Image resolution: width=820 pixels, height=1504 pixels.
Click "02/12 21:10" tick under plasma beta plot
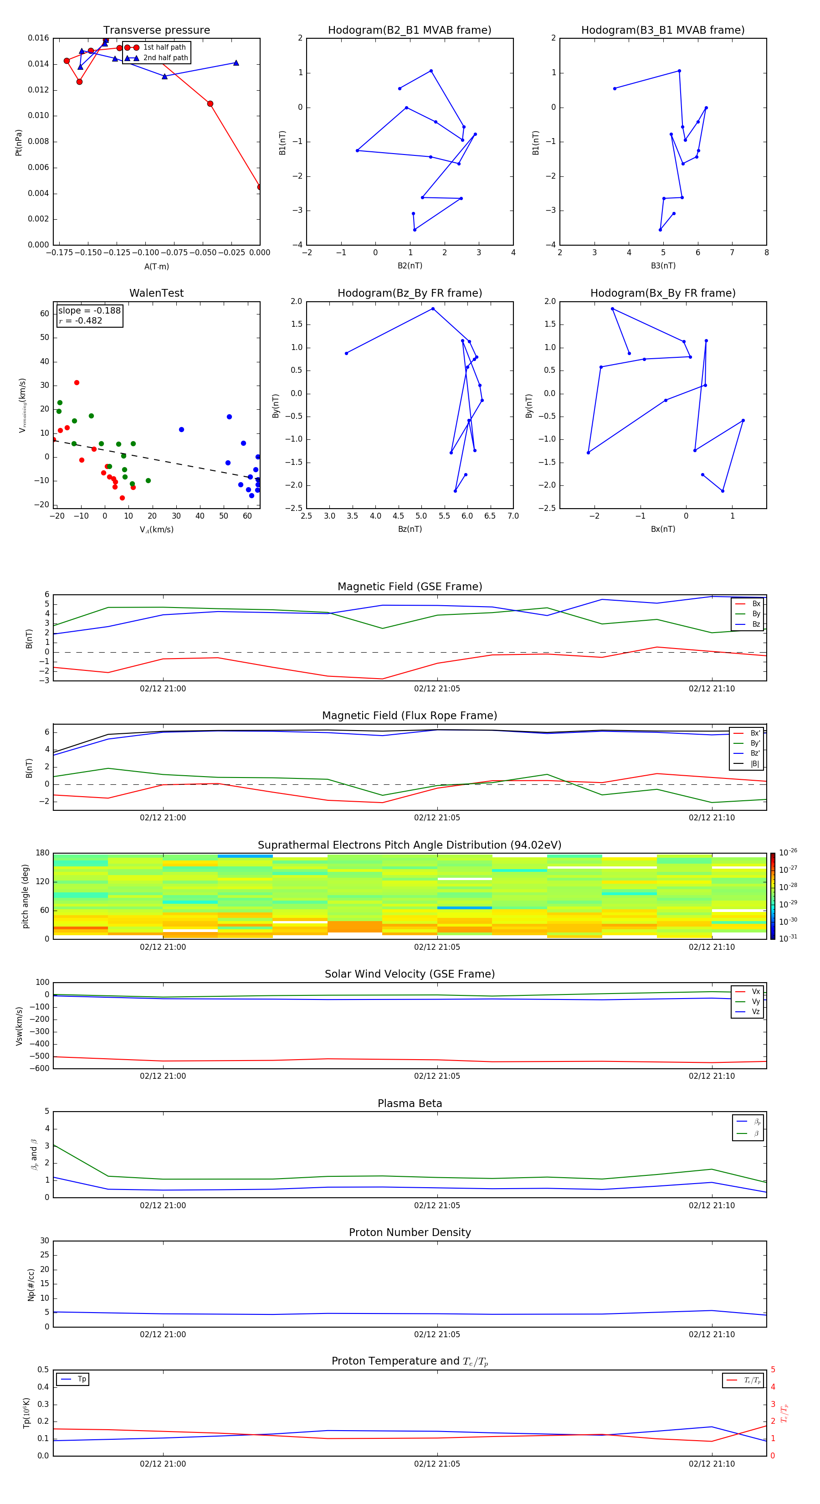coord(712,1205)
